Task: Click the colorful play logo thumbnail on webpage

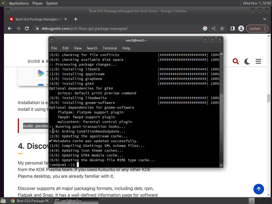Action: click(x=41, y=73)
